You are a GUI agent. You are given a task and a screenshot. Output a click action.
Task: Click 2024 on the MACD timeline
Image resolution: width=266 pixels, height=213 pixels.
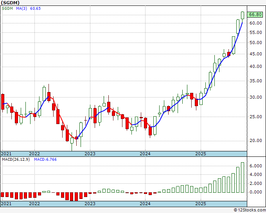(145, 204)
